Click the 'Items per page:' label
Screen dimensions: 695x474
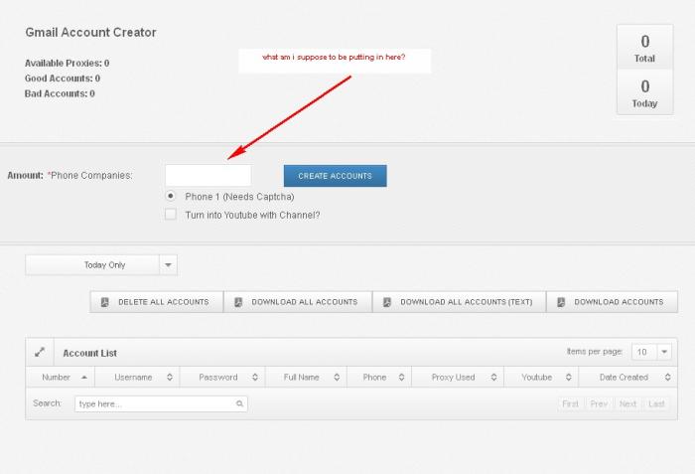595,352
